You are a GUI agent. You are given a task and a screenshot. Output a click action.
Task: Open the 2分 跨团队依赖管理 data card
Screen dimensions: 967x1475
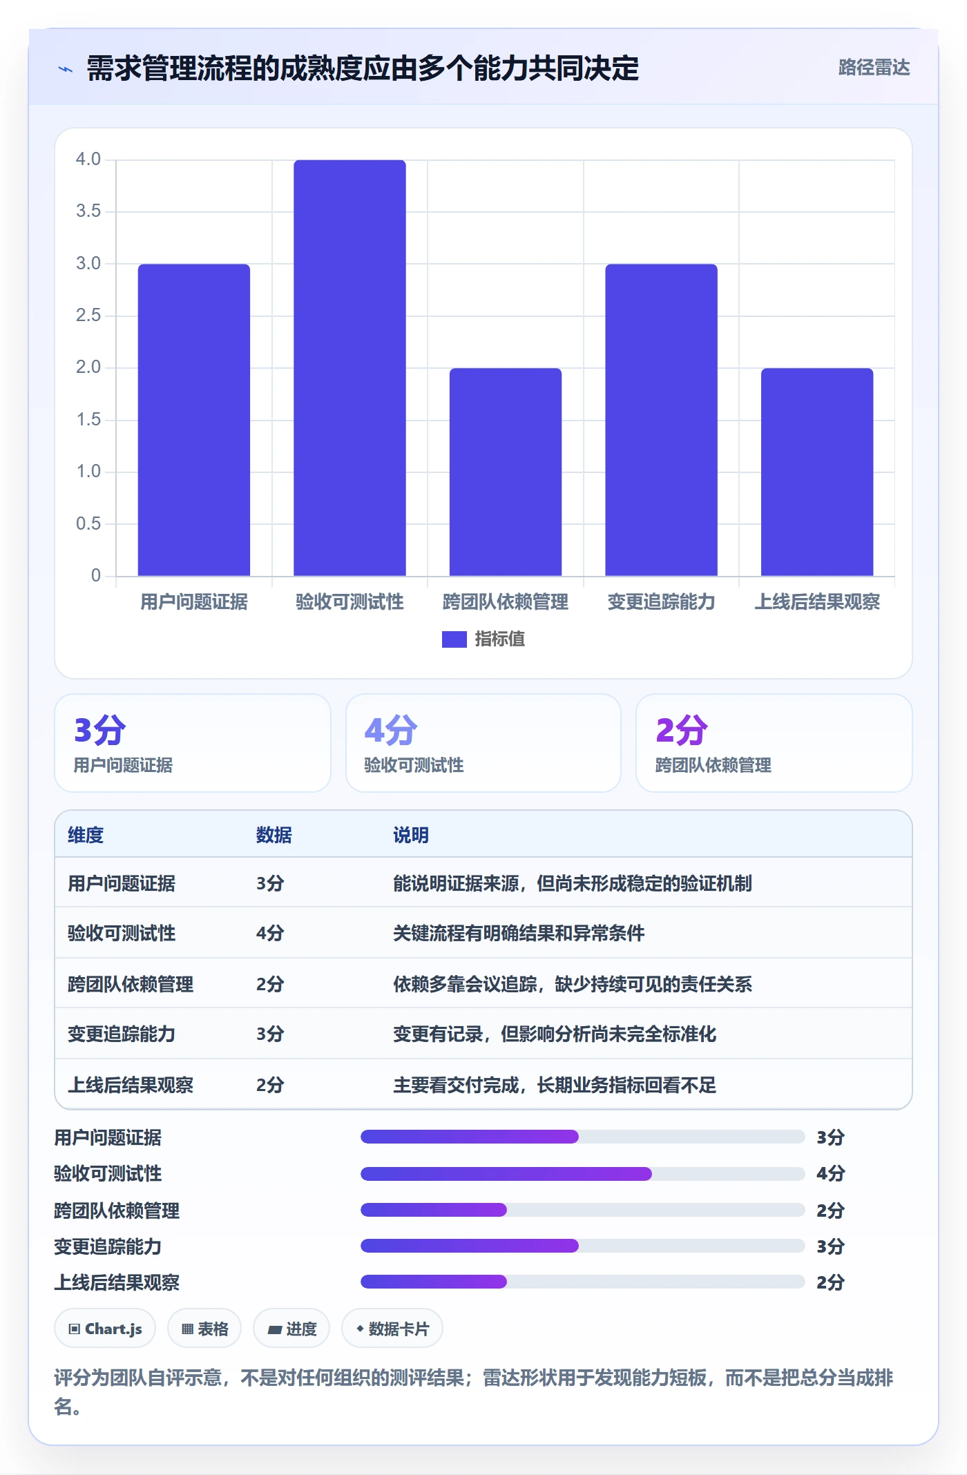coord(774,743)
